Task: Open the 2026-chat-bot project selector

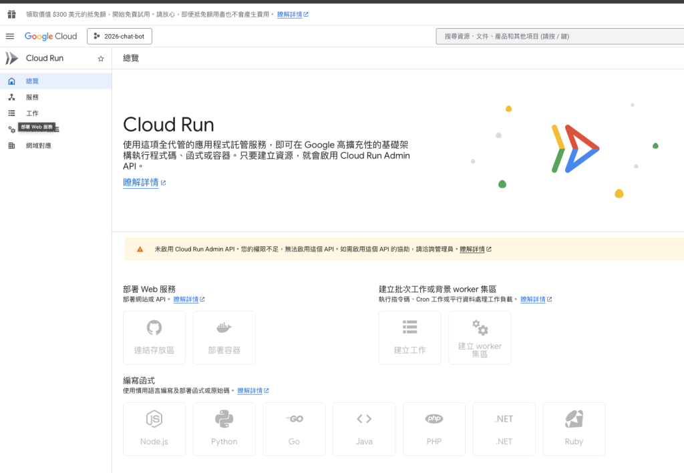Action: (120, 36)
